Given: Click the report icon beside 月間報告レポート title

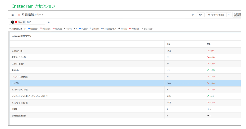Looking at the screenshot, I should [19, 15].
